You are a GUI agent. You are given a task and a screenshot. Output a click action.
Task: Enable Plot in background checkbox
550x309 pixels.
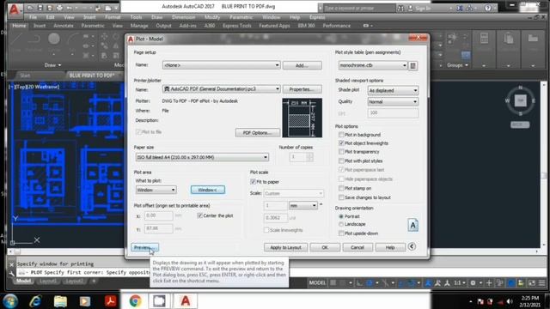tap(341, 135)
